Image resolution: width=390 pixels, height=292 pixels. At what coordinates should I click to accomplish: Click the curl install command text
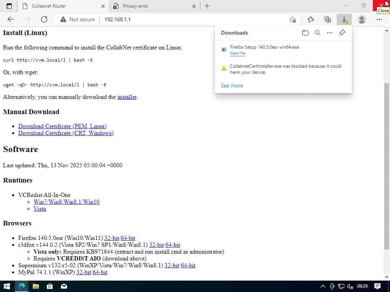pos(48,60)
